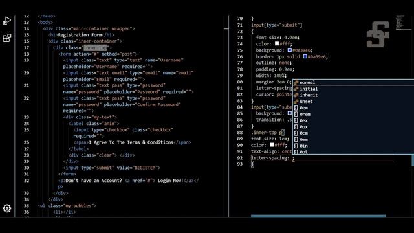
Task: Click line number 18 in the HTML editor
Action: [x=27, y=54]
